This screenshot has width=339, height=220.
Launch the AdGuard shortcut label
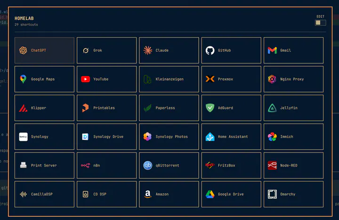[x=225, y=108]
